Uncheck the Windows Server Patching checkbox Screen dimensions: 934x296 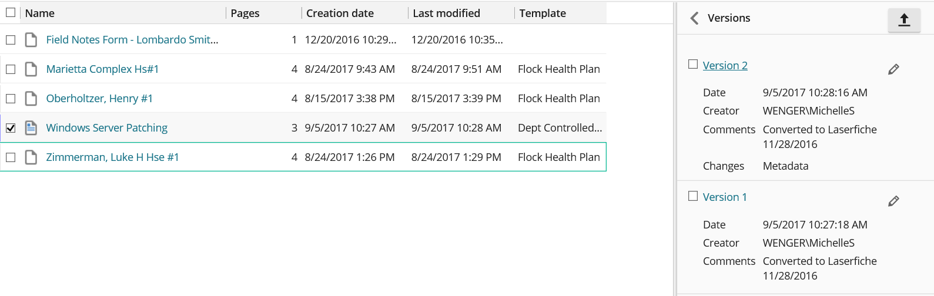pos(11,128)
